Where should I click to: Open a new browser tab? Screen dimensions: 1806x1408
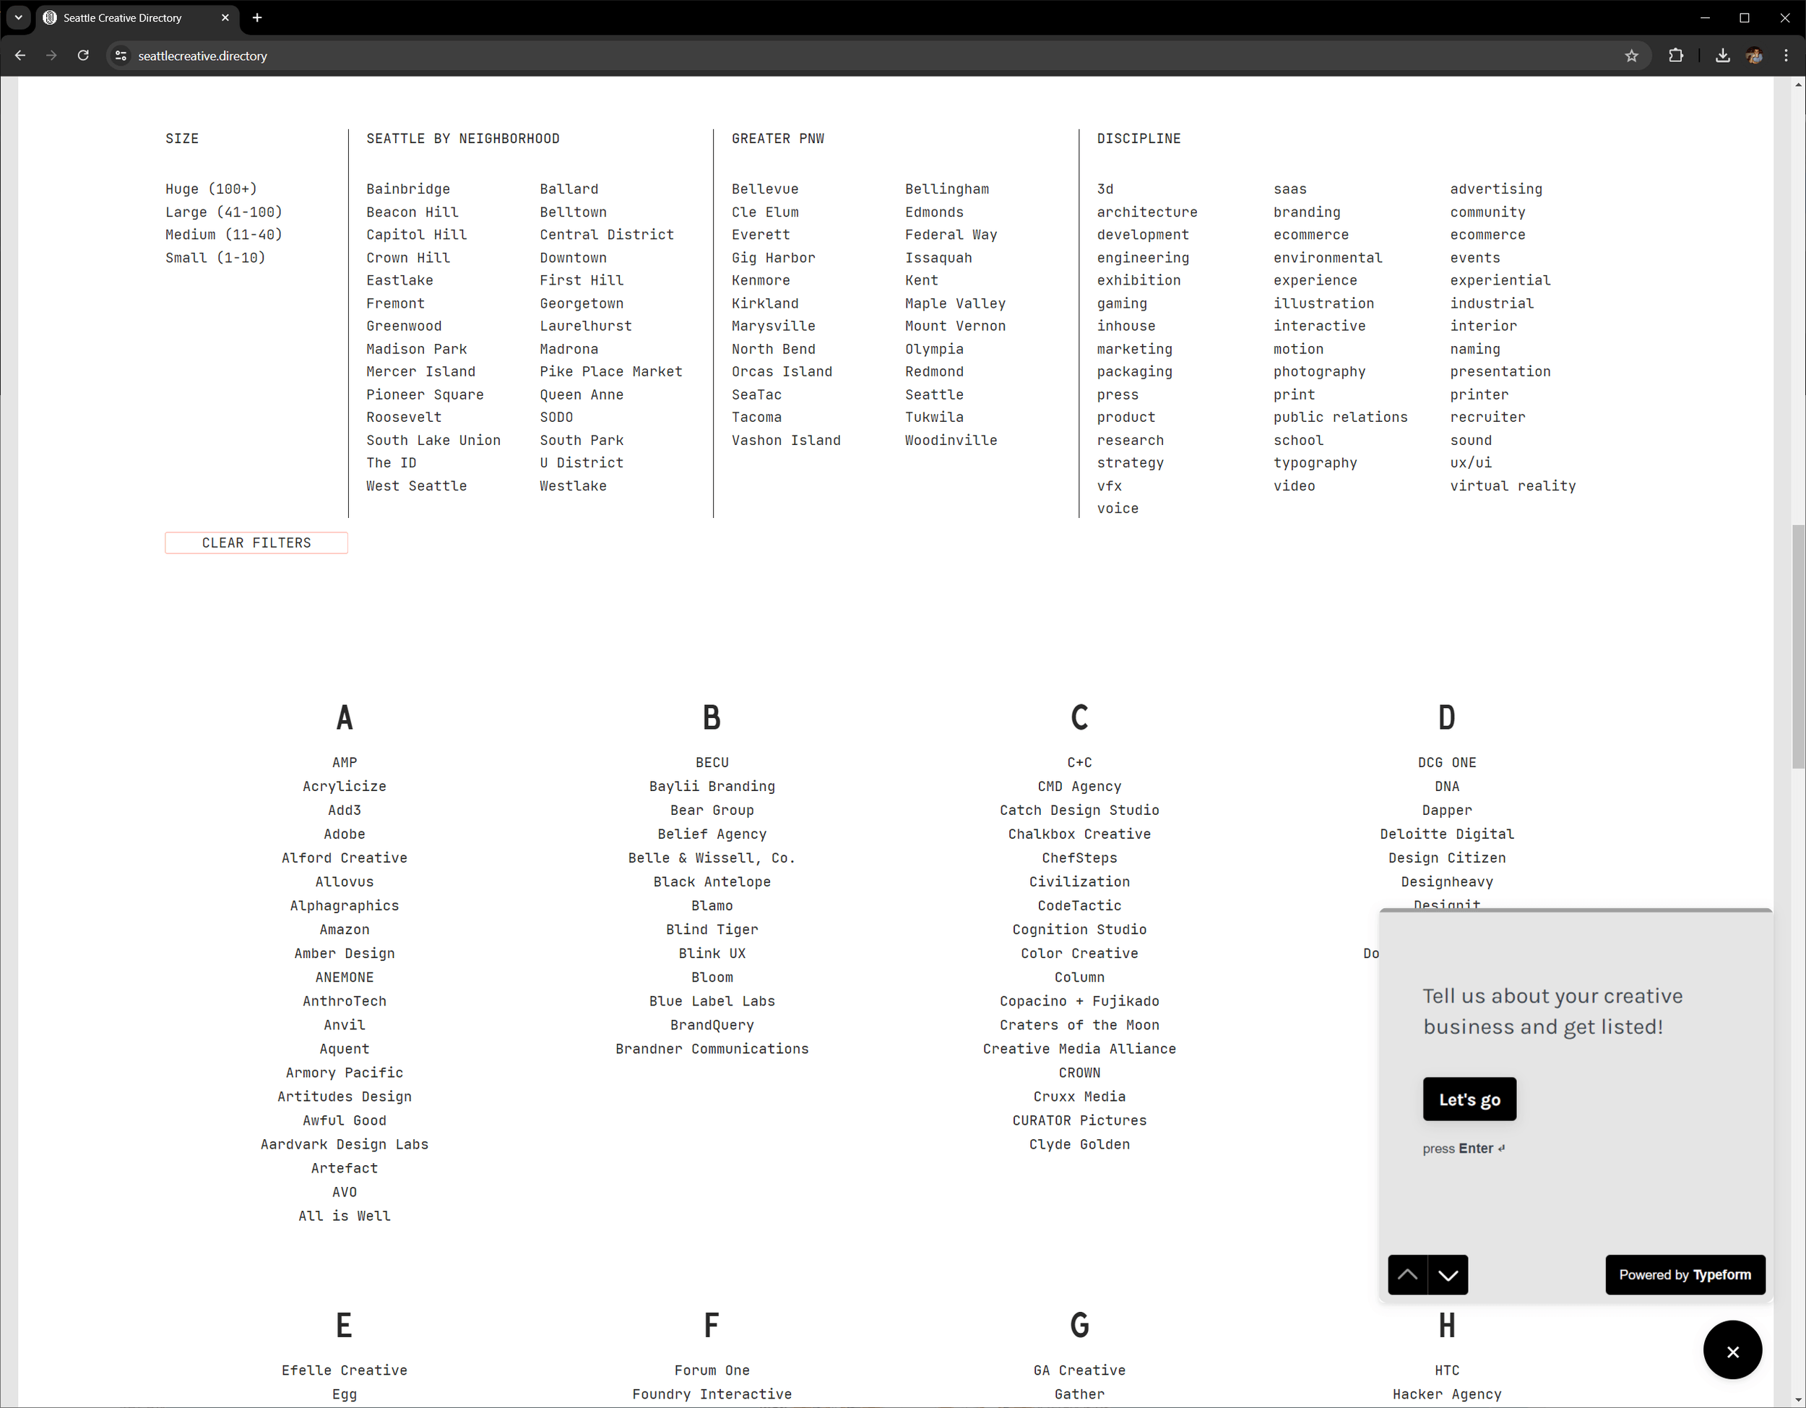tap(257, 17)
